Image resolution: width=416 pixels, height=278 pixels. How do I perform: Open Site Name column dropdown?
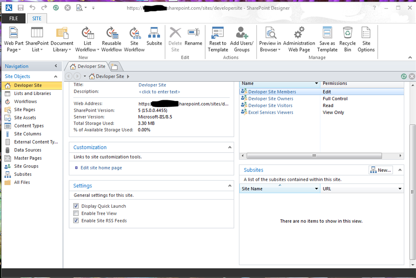coord(316,189)
